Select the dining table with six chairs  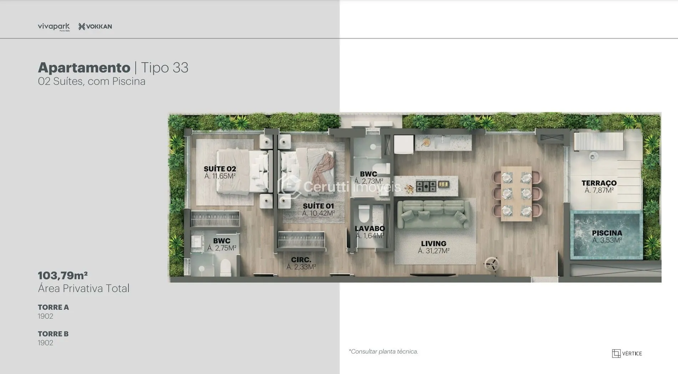tap(516, 194)
